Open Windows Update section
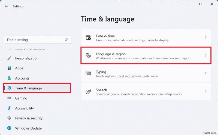The image size is (218, 135). click(x=37, y=128)
